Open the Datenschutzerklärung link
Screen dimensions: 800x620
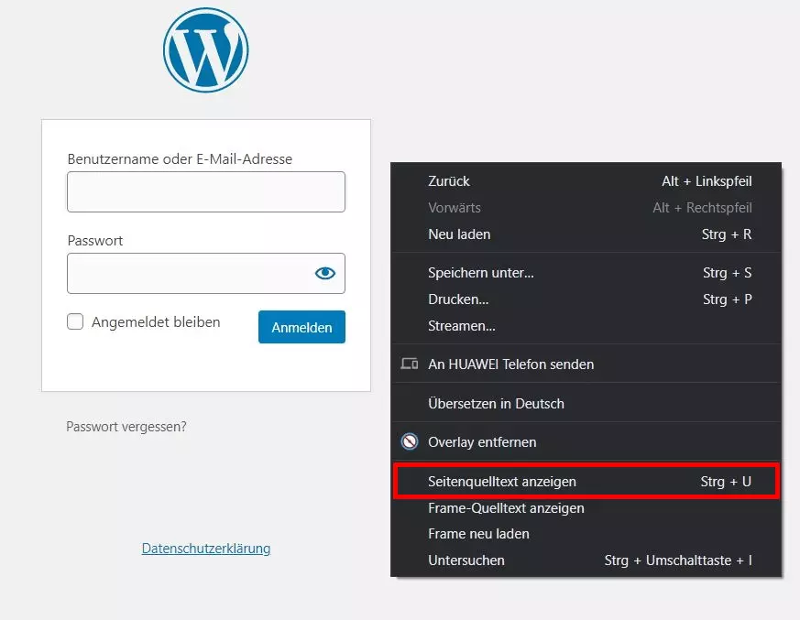coord(206,548)
